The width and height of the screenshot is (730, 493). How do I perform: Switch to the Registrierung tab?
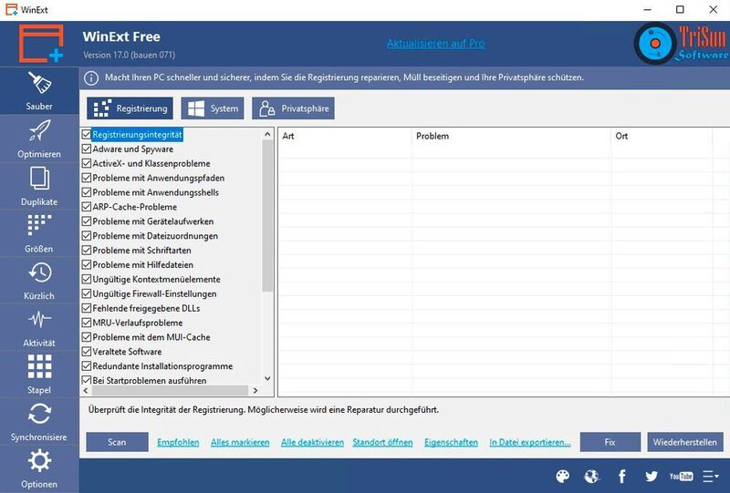(x=130, y=108)
